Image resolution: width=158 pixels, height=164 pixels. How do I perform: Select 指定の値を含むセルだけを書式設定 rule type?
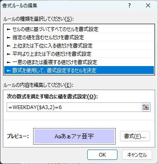tap(79, 37)
